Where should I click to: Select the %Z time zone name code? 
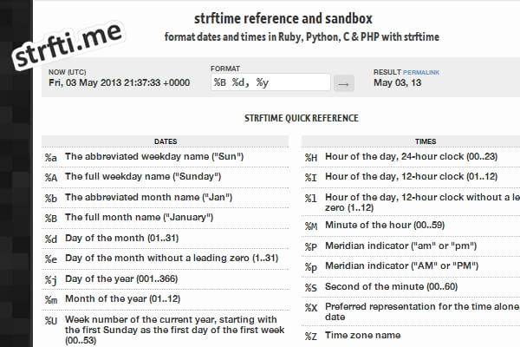pyautogui.click(x=310, y=335)
